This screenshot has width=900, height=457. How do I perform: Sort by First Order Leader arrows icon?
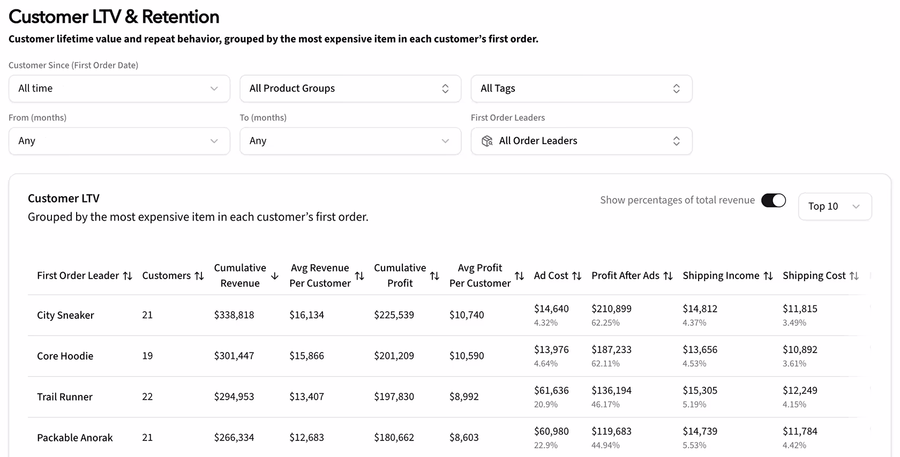[127, 276]
